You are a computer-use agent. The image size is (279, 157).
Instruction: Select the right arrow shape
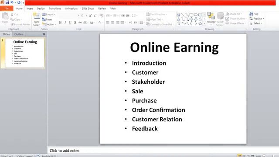pos(191,19)
